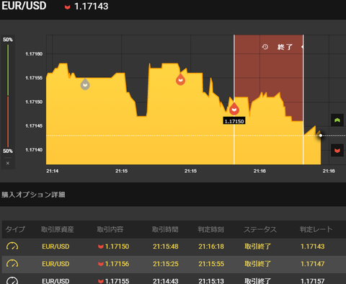Image resolution: width=346 pixels, height=284 pixels.
Task: Select the orange trade marker near 21:15
Action: tap(180, 79)
